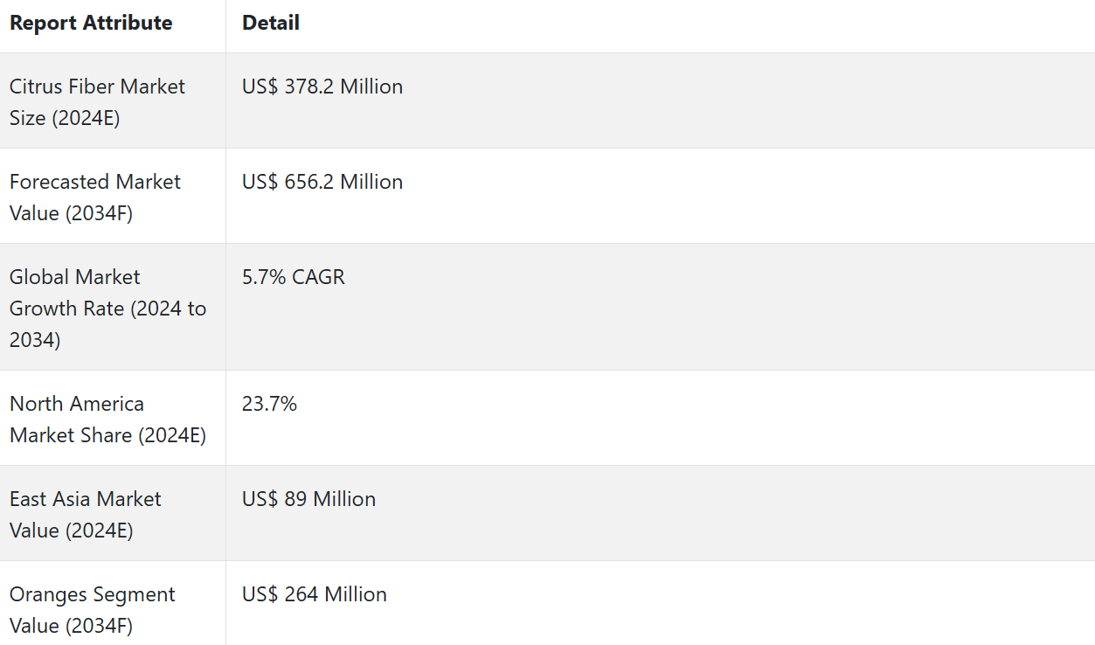Screen dimensions: 1095x645
Task: Select the Oranges Segment Value (2034F) cell
Action: 93,609
